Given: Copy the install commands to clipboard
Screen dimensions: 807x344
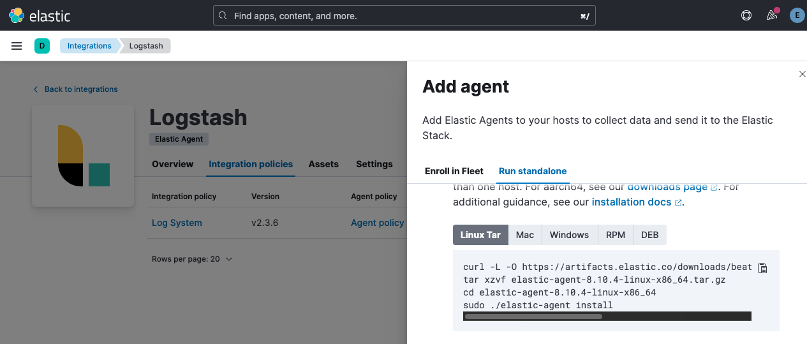Looking at the screenshot, I should click(x=762, y=268).
